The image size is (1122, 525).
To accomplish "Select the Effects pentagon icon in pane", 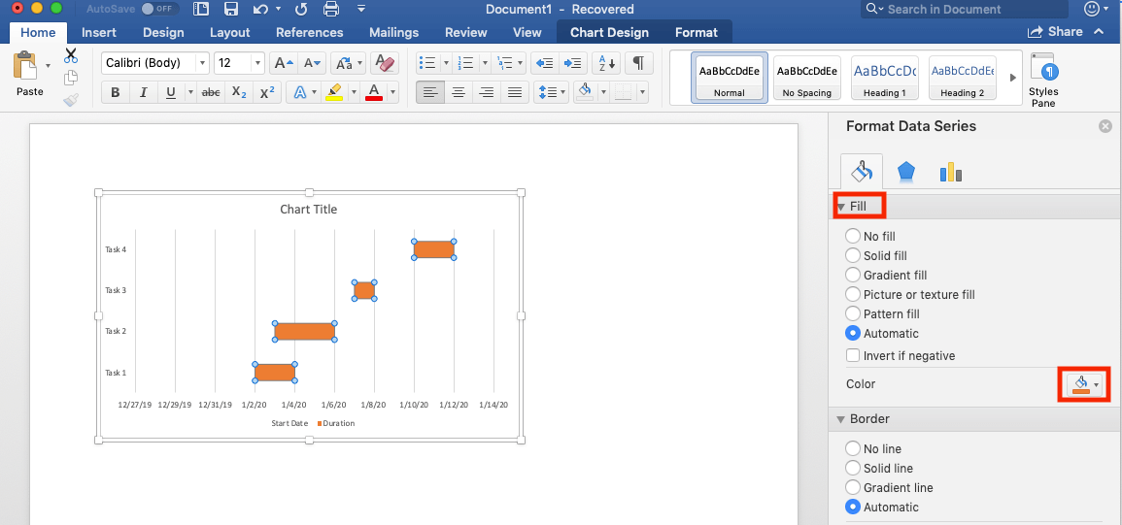I will [906, 172].
